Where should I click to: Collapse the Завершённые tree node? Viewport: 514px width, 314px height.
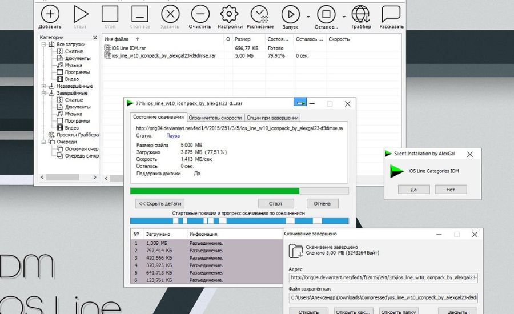click(x=43, y=93)
